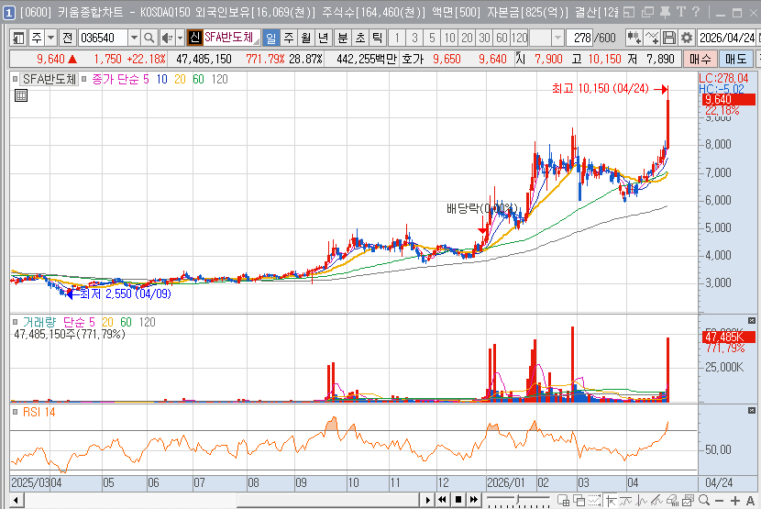Click the cascade windows icon in title bar
The width and height of the screenshot is (761, 509).
(647, 12)
